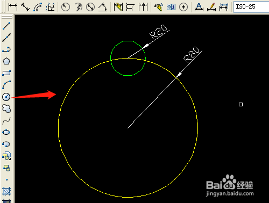Click the Quick Leader tool

(159, 7)
